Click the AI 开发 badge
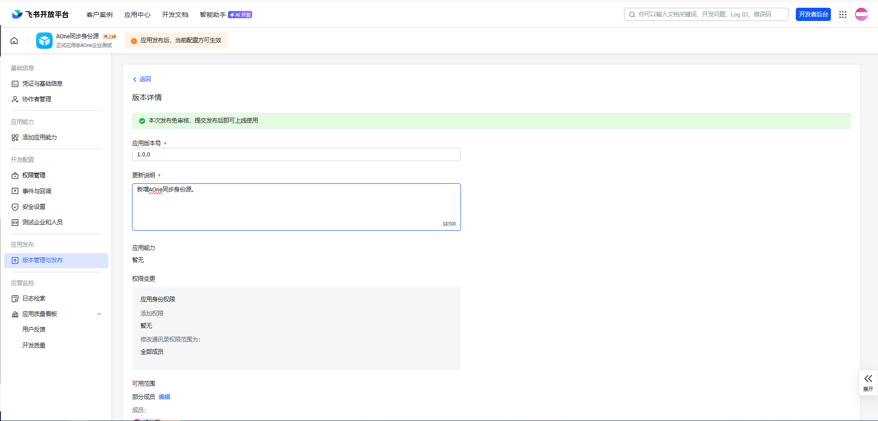Screen dimensions: 878x421 pyautogui.click(x=240, y=15)
